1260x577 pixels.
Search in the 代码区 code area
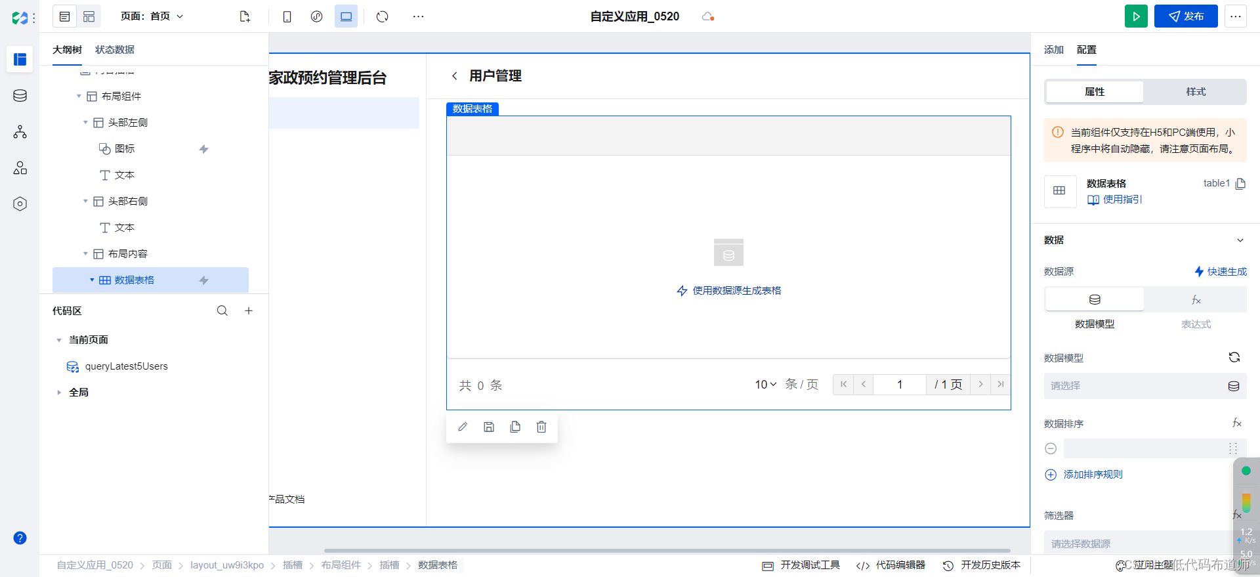[x=222, y=310]
